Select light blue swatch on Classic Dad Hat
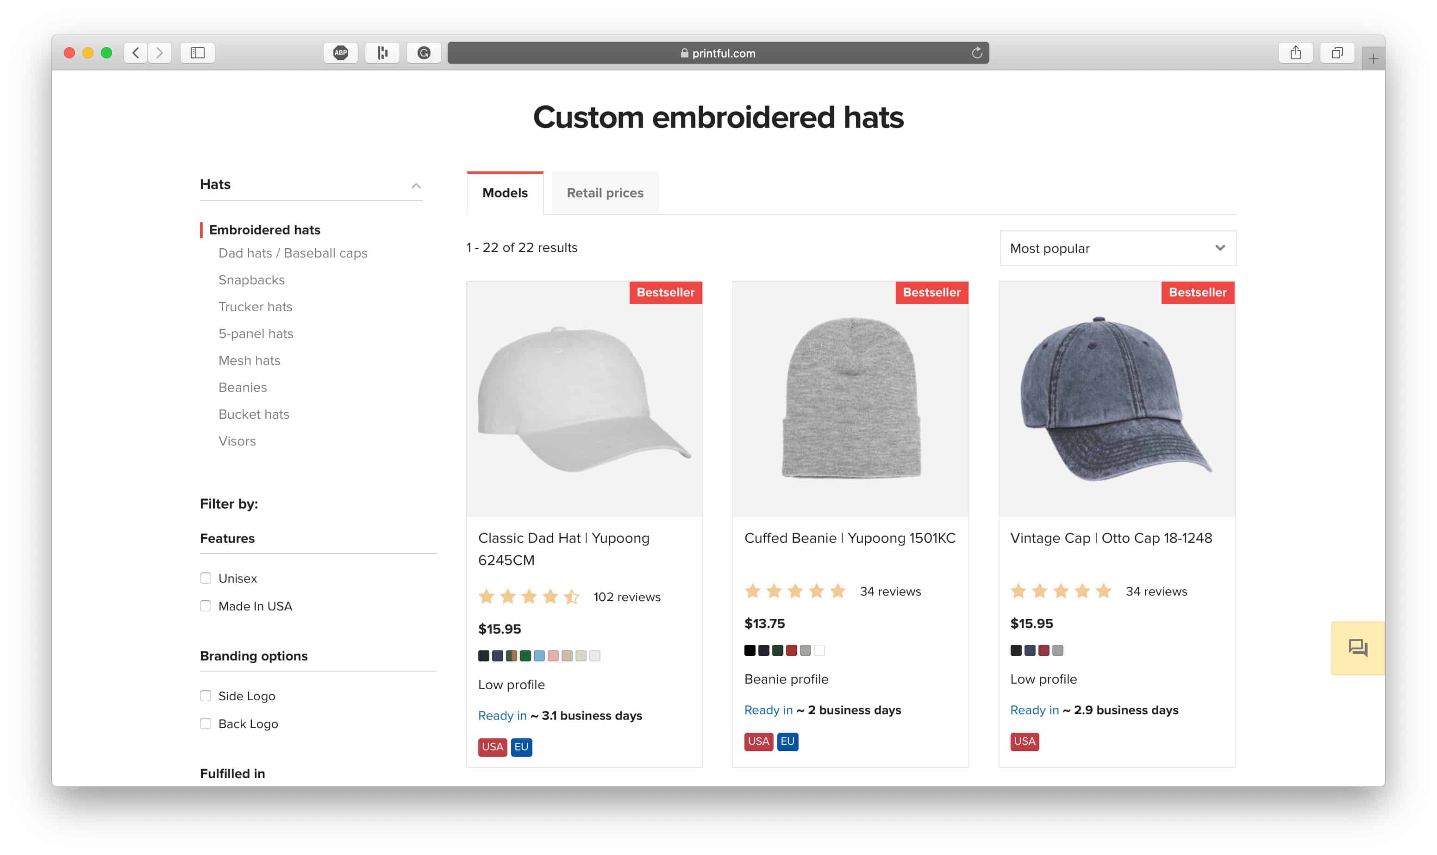1437x855 pixels. click(539, 656)
